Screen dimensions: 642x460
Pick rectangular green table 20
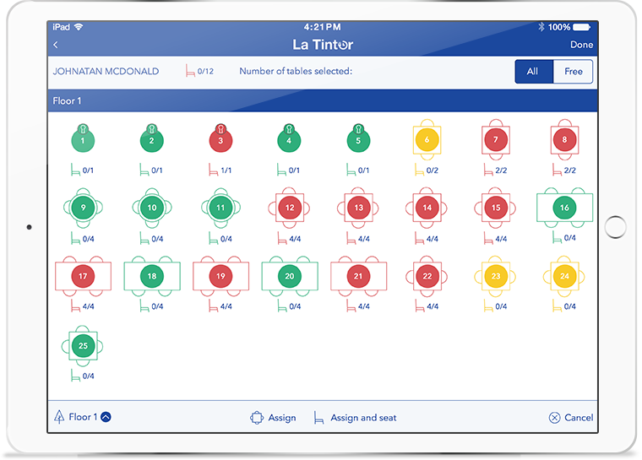290,276
